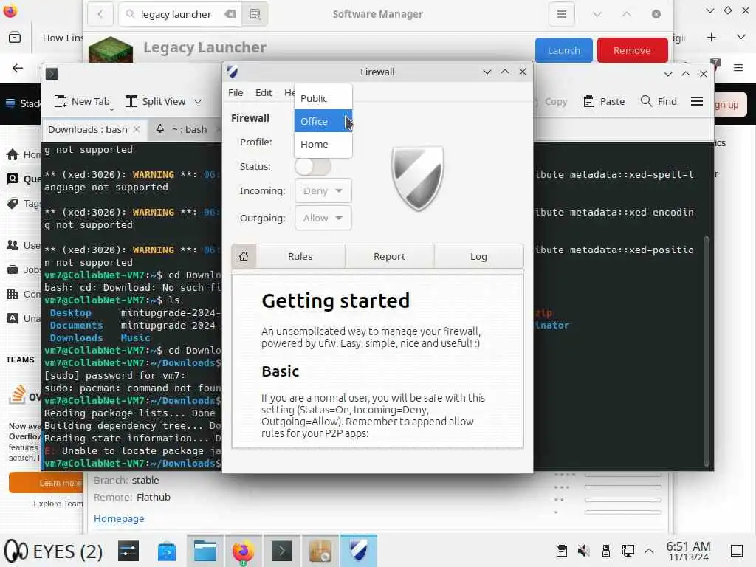Screen dimensions: 756x567
Task: Click Find in terminal toolbar
Action: click(659, 101)
